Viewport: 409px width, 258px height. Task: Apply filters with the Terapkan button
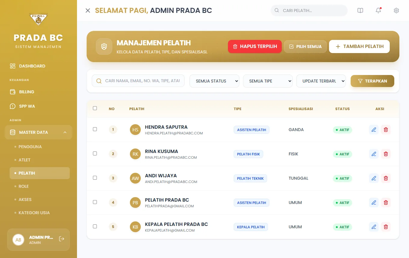coord(372,81)
